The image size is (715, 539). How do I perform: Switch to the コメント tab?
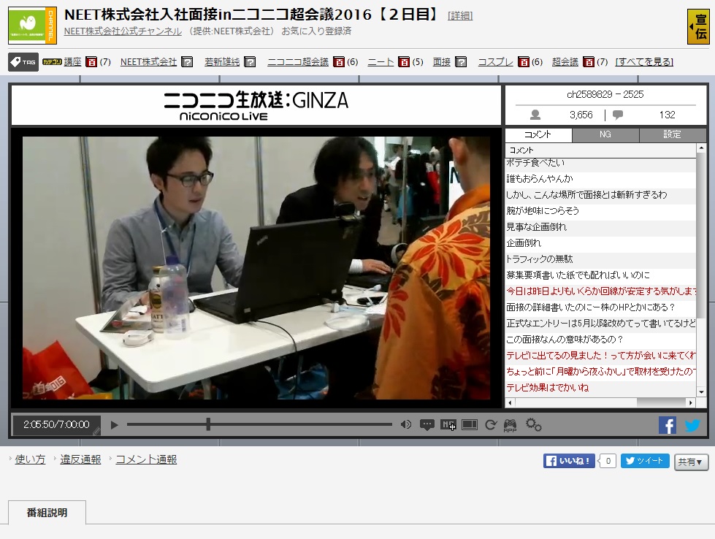[x=538, y=134]
